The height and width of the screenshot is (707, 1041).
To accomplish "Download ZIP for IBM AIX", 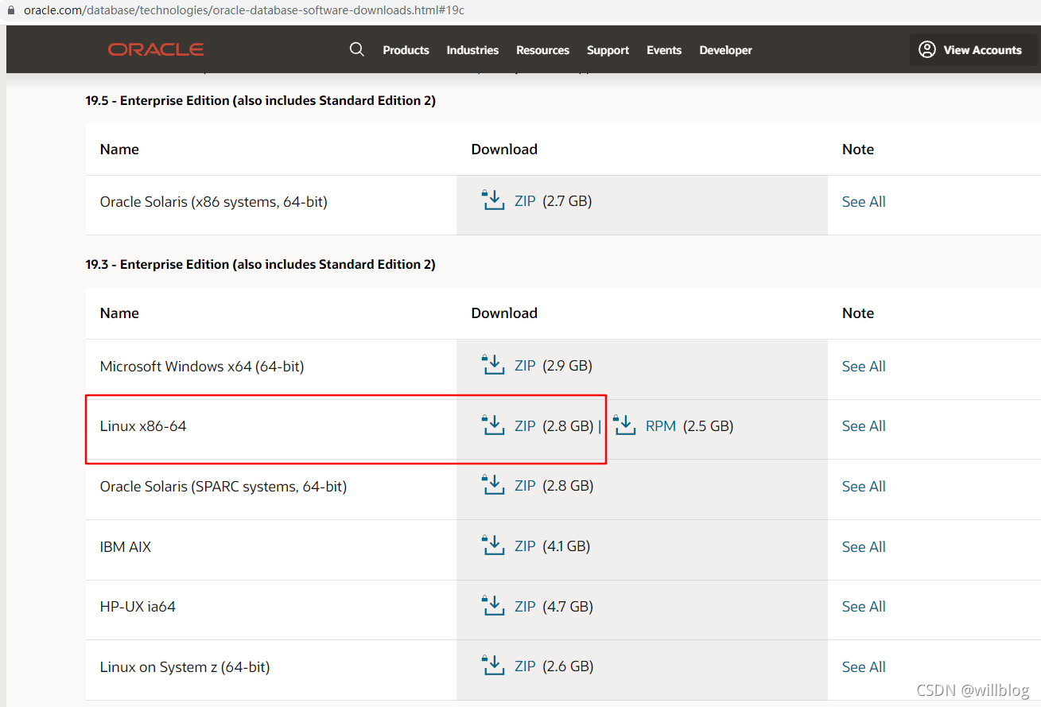I will pyautogui.click(x=525, y=546).
